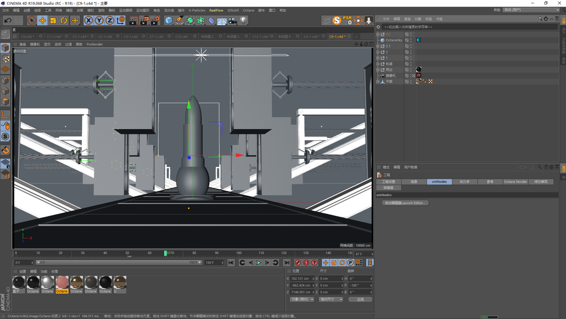
Task: Click the green timeline playhead marker
Action: pyautogui.click(x=165, y=253)
